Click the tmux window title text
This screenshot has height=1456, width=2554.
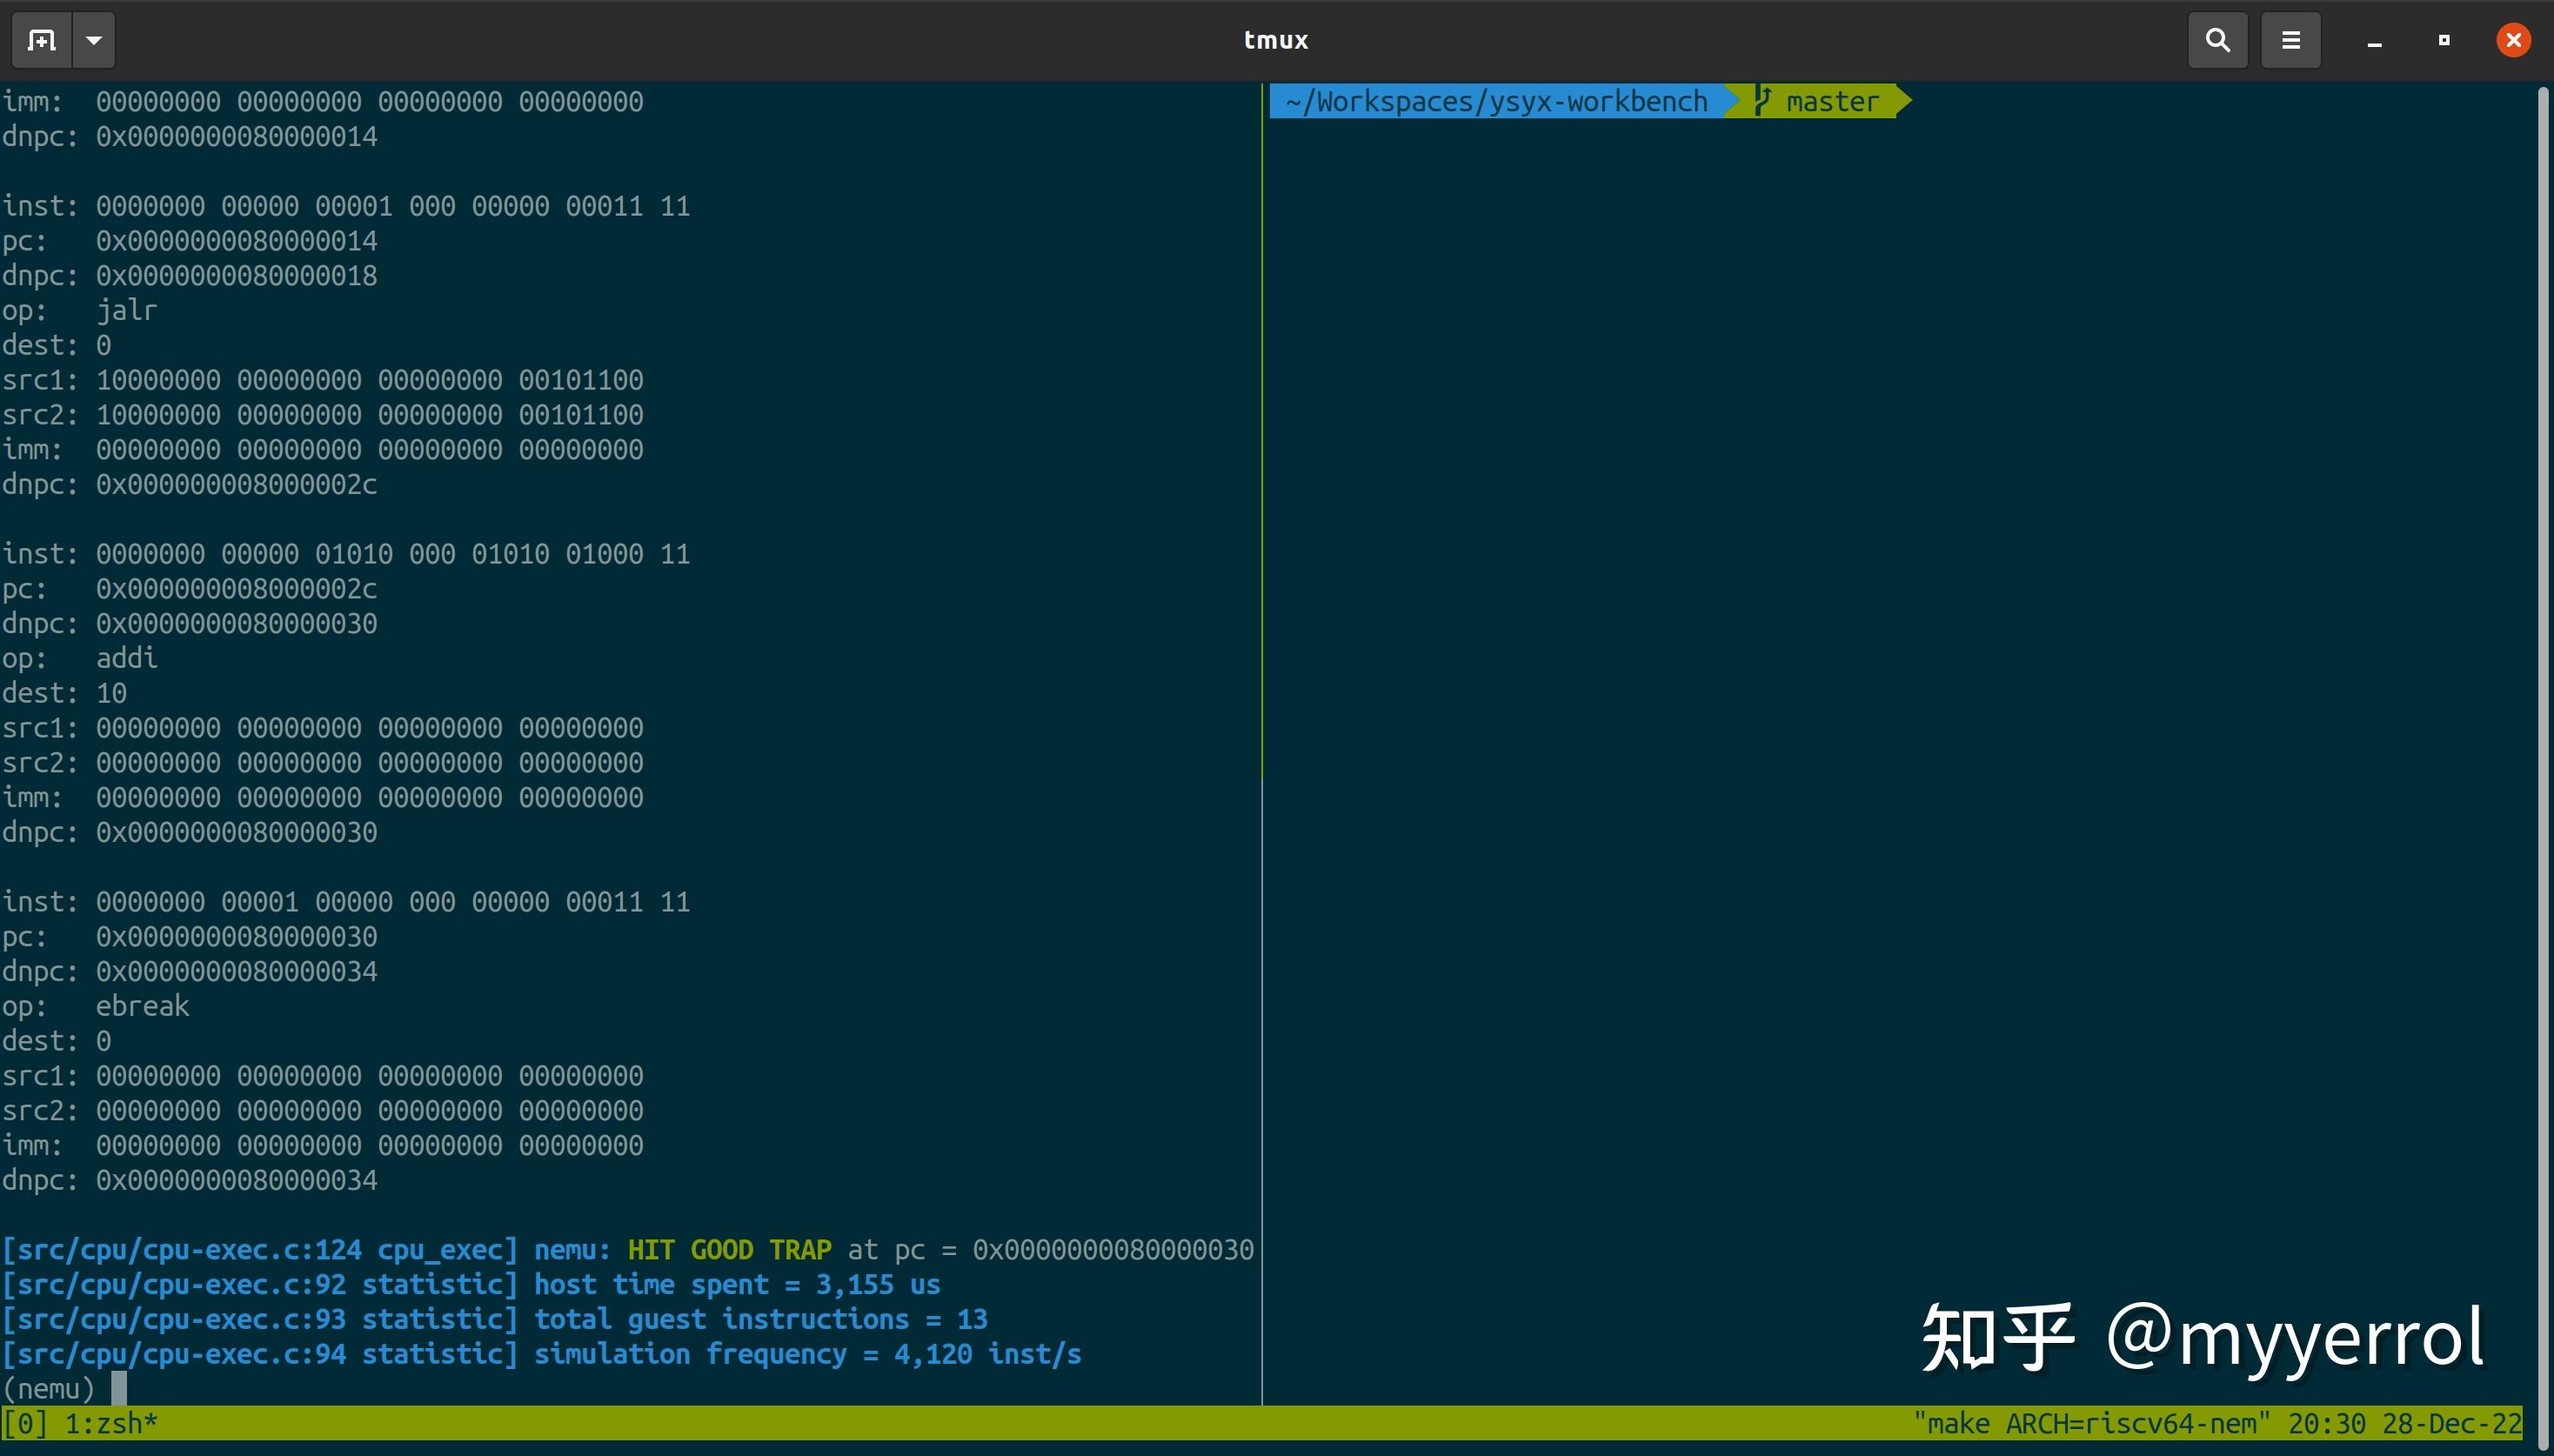(1275, 40)
